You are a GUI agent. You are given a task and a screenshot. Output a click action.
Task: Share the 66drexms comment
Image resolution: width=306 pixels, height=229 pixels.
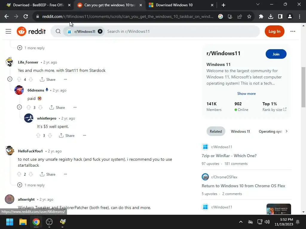(x=57, y=107)
